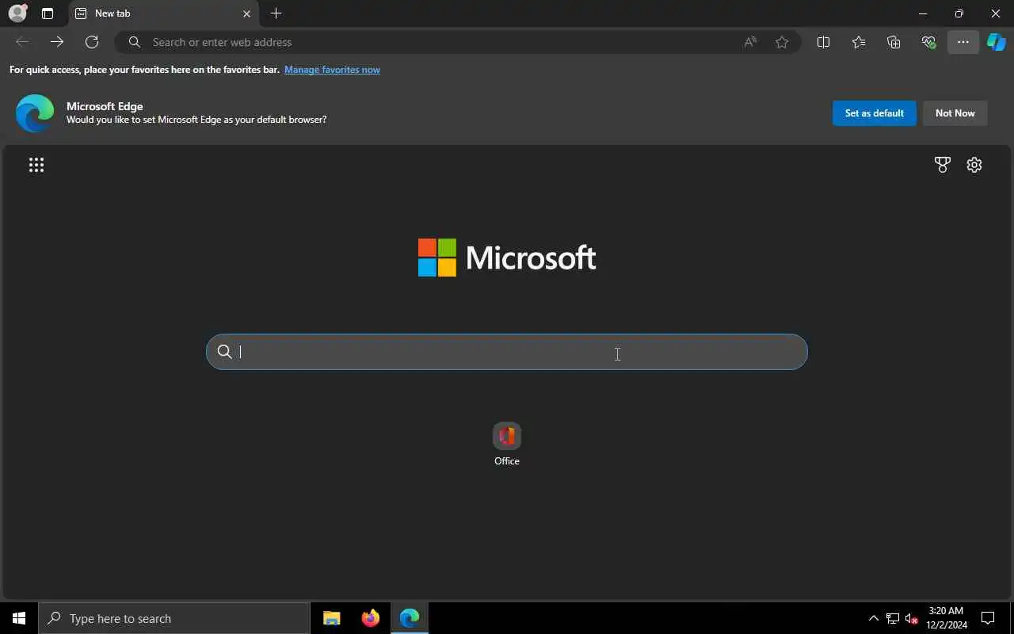Select the New tab tab
Screen dimensions: 1014x634
[164, 13]
